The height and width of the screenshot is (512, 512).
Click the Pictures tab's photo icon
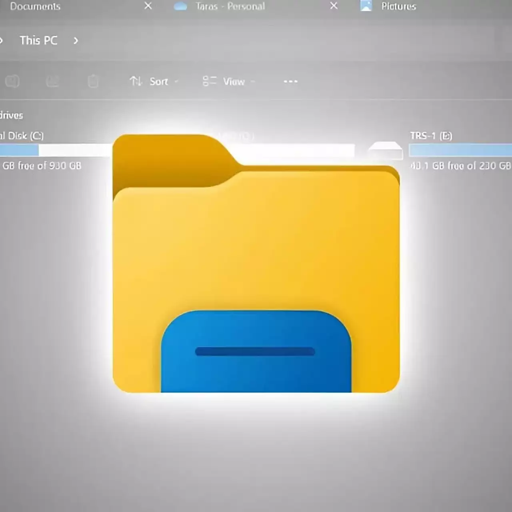click(x=366, y=6)
